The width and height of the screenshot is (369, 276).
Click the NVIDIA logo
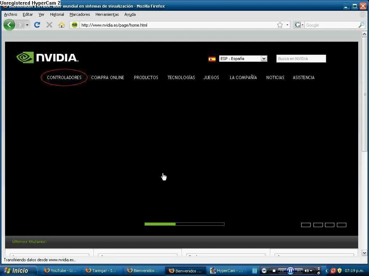point(47,57)
